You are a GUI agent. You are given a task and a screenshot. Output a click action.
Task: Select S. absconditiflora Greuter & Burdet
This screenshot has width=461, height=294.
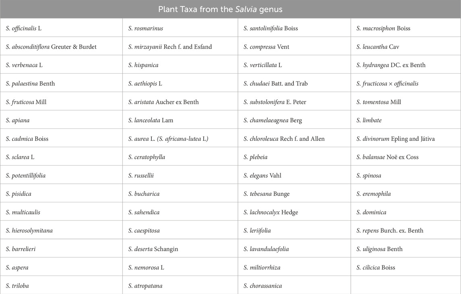click(51, 47)
